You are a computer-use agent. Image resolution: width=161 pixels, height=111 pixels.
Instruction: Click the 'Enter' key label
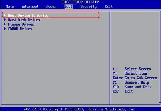pyautogui.click(x=118, y=78)
